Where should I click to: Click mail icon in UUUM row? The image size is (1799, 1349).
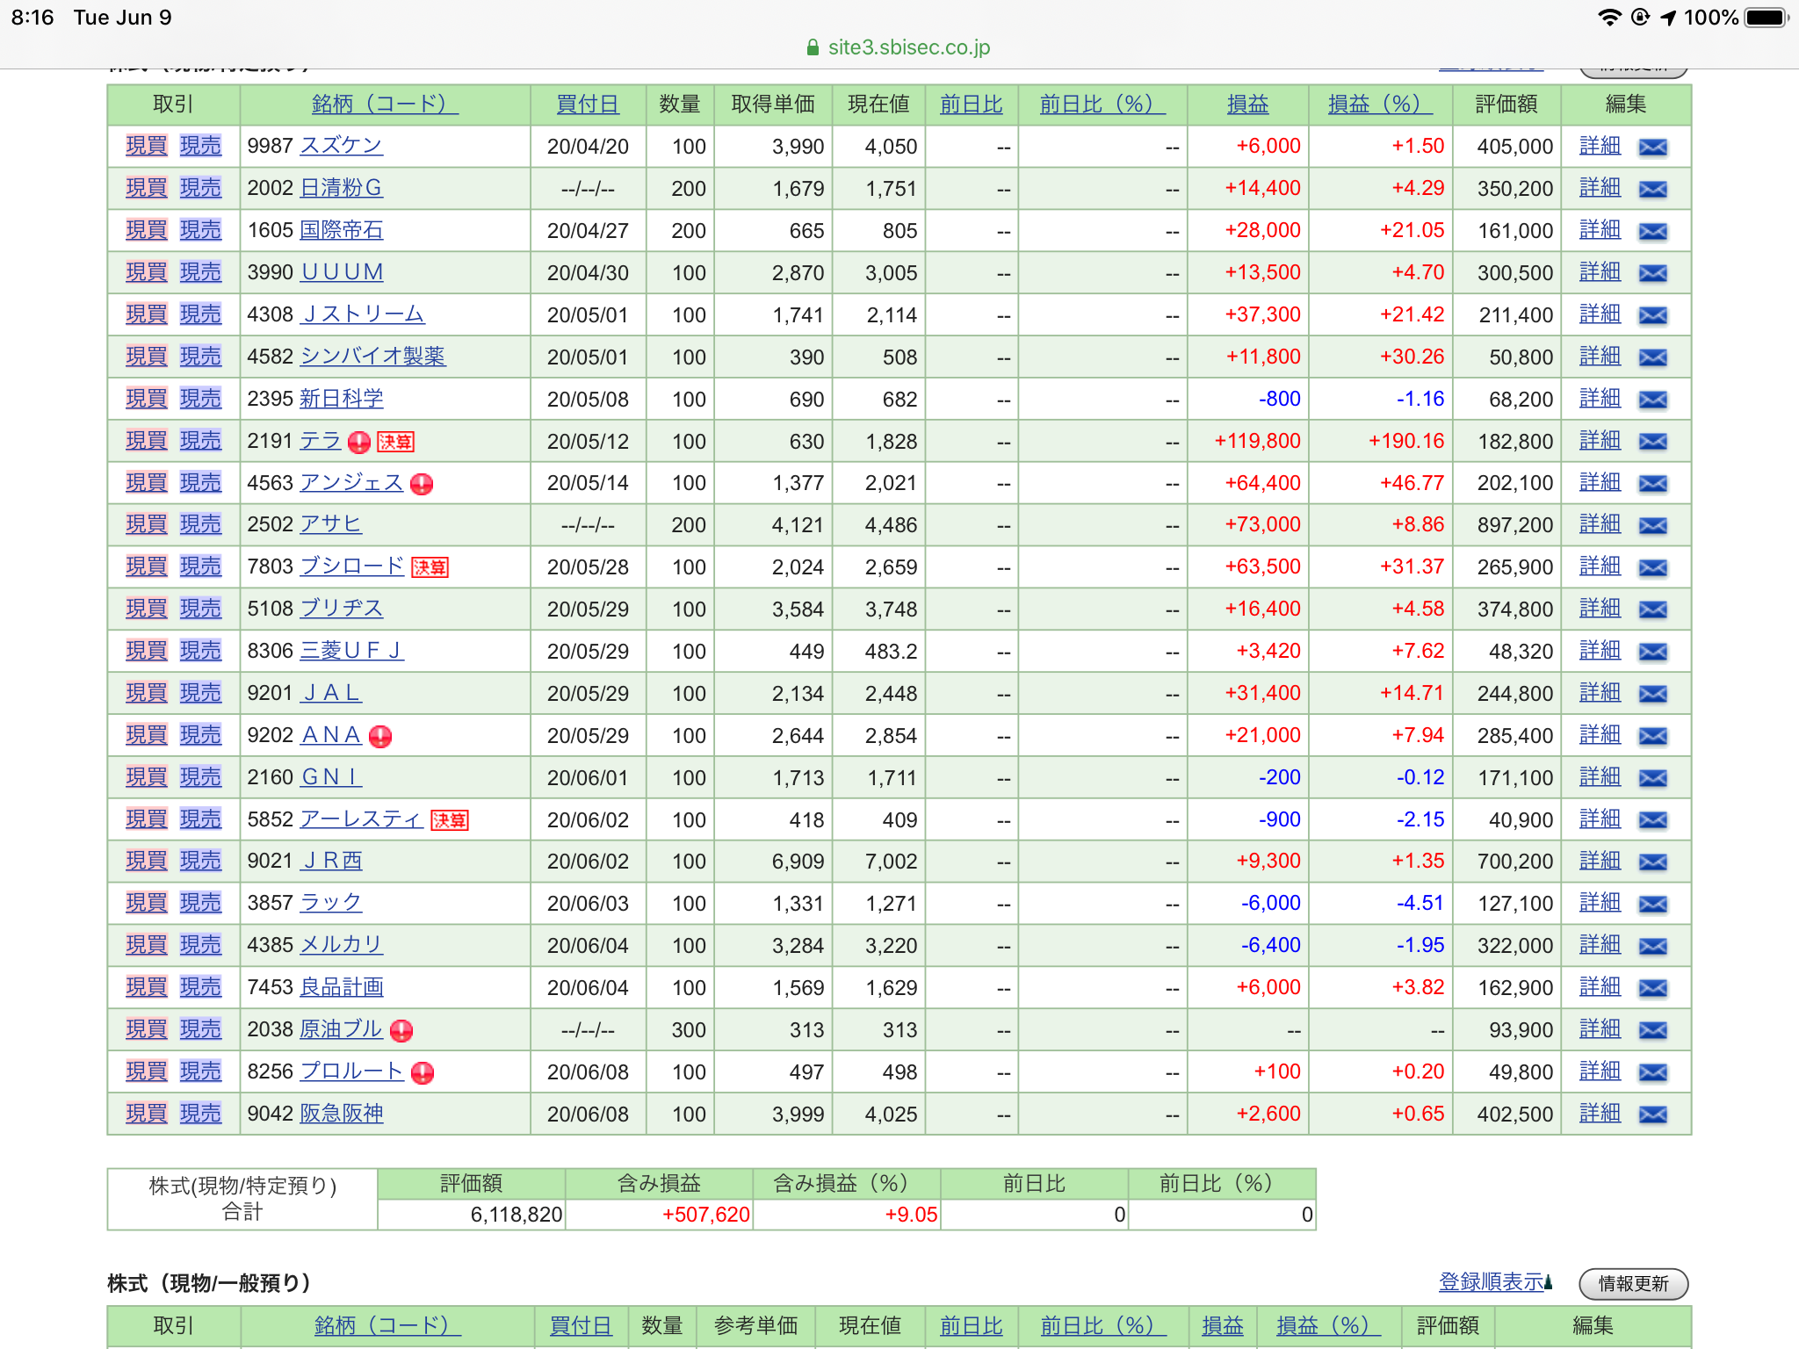click(x=1652, y=273)
